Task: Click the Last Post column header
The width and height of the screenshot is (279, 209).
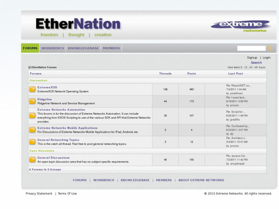Action: (x=236, y=74)
